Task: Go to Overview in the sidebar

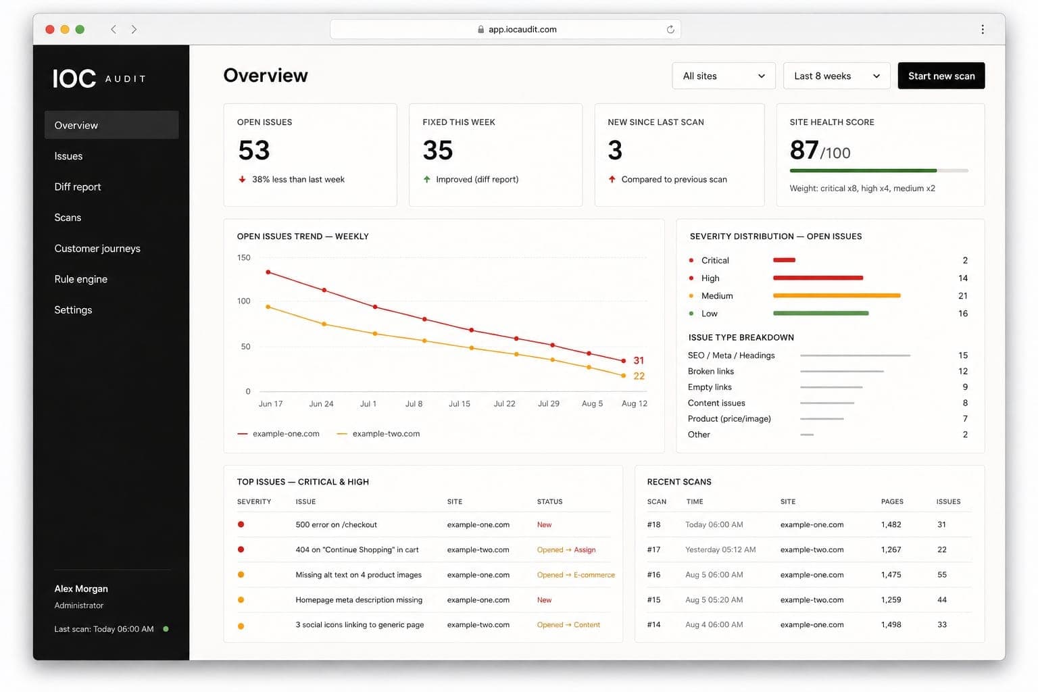Action: pos(112,125)
